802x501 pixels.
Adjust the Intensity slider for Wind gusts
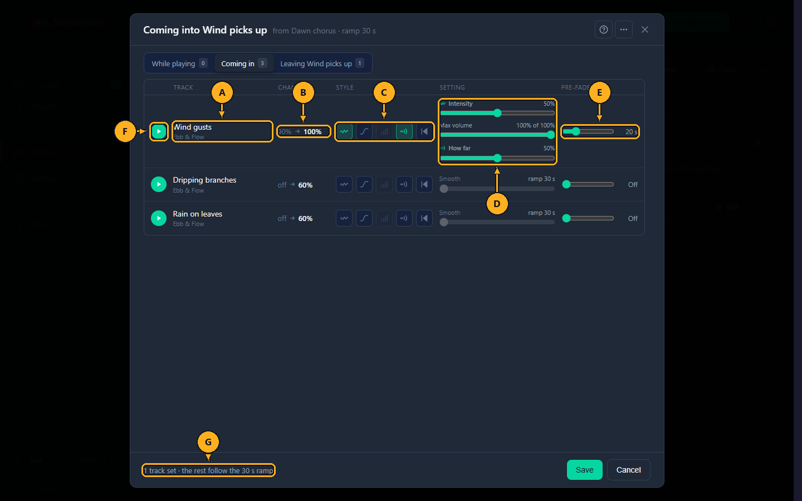click(497, 113)
